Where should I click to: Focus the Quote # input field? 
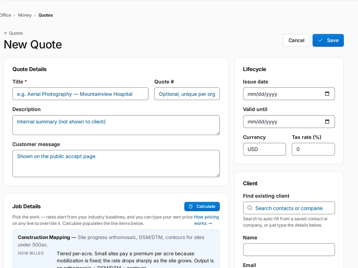(187, 94)
